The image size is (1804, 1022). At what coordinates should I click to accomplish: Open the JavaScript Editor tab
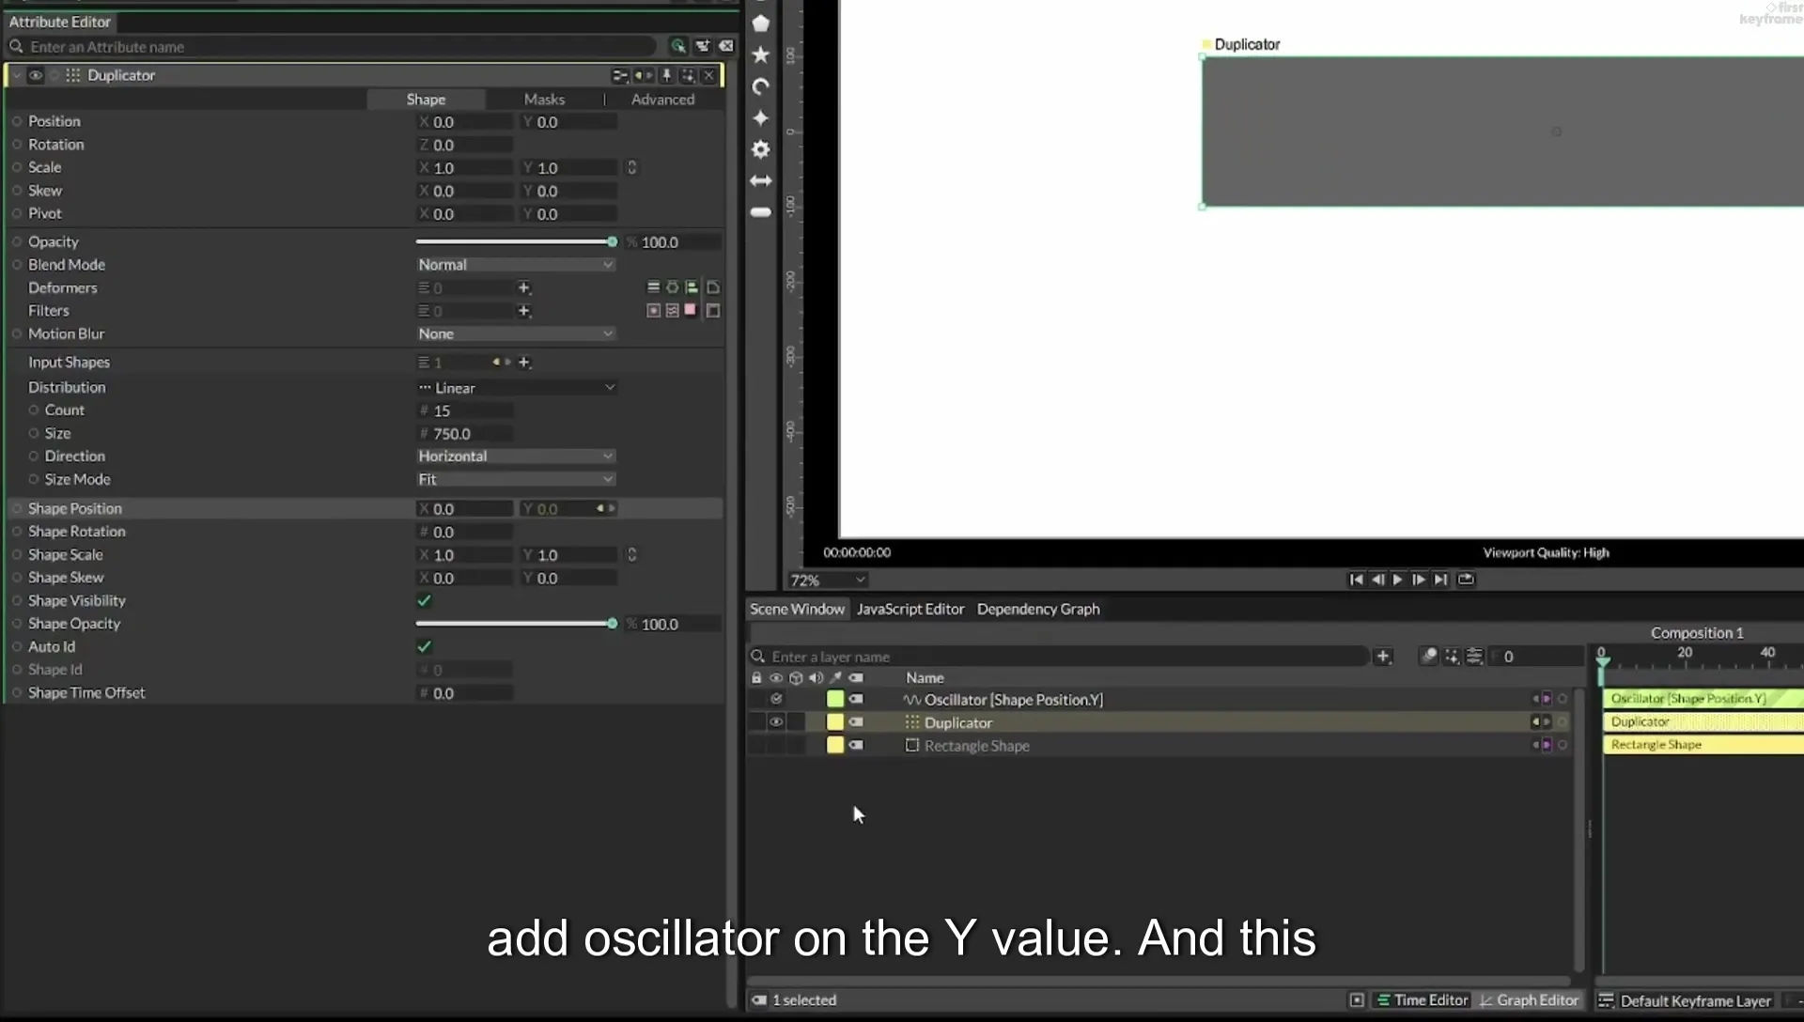(910, 610)
